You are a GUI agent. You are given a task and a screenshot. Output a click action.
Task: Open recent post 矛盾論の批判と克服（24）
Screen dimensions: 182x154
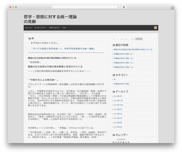tap(124, 58)
